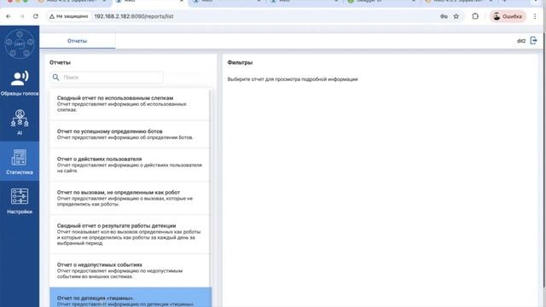Select the highlighted Отчет по детекции «тишины»

tap(131, 298)
